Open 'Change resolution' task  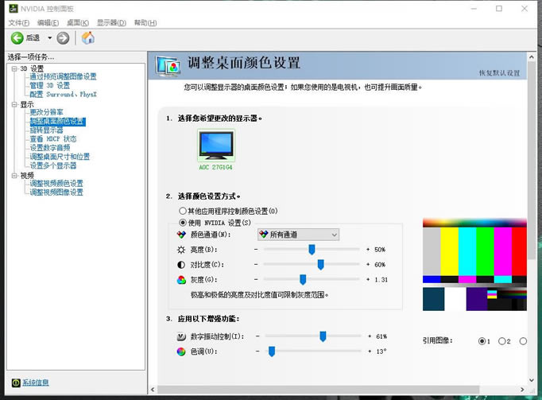click(46, 112)
